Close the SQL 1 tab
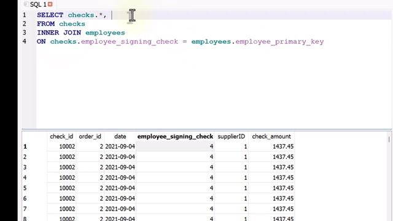The width and height of the screenshot is (393, 221). [x=50, y=4]
